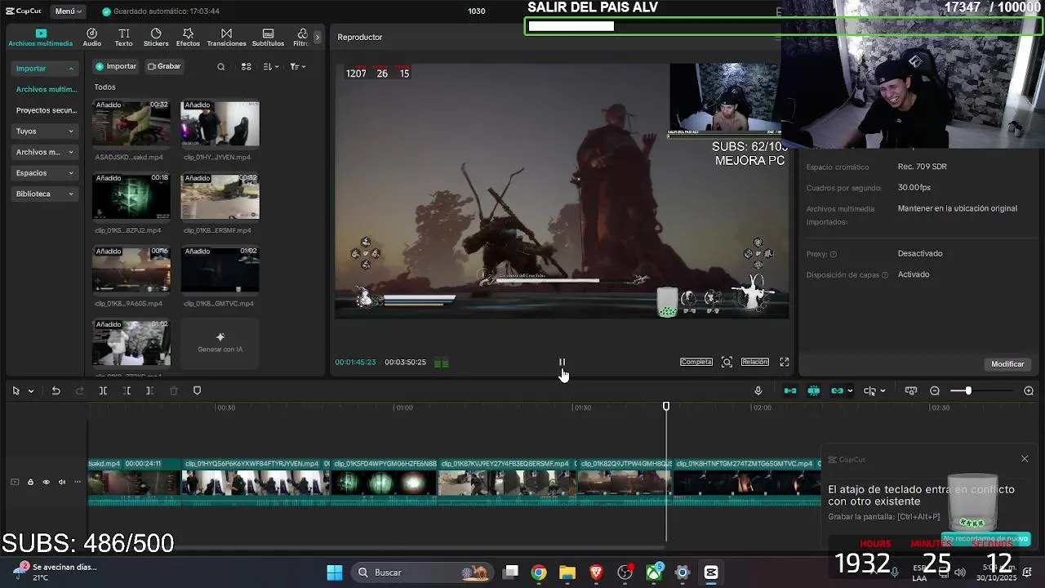This screenshot has height=588, width=1045.
Task: Open the Subtítulos tab
Action: click(268, 38)
